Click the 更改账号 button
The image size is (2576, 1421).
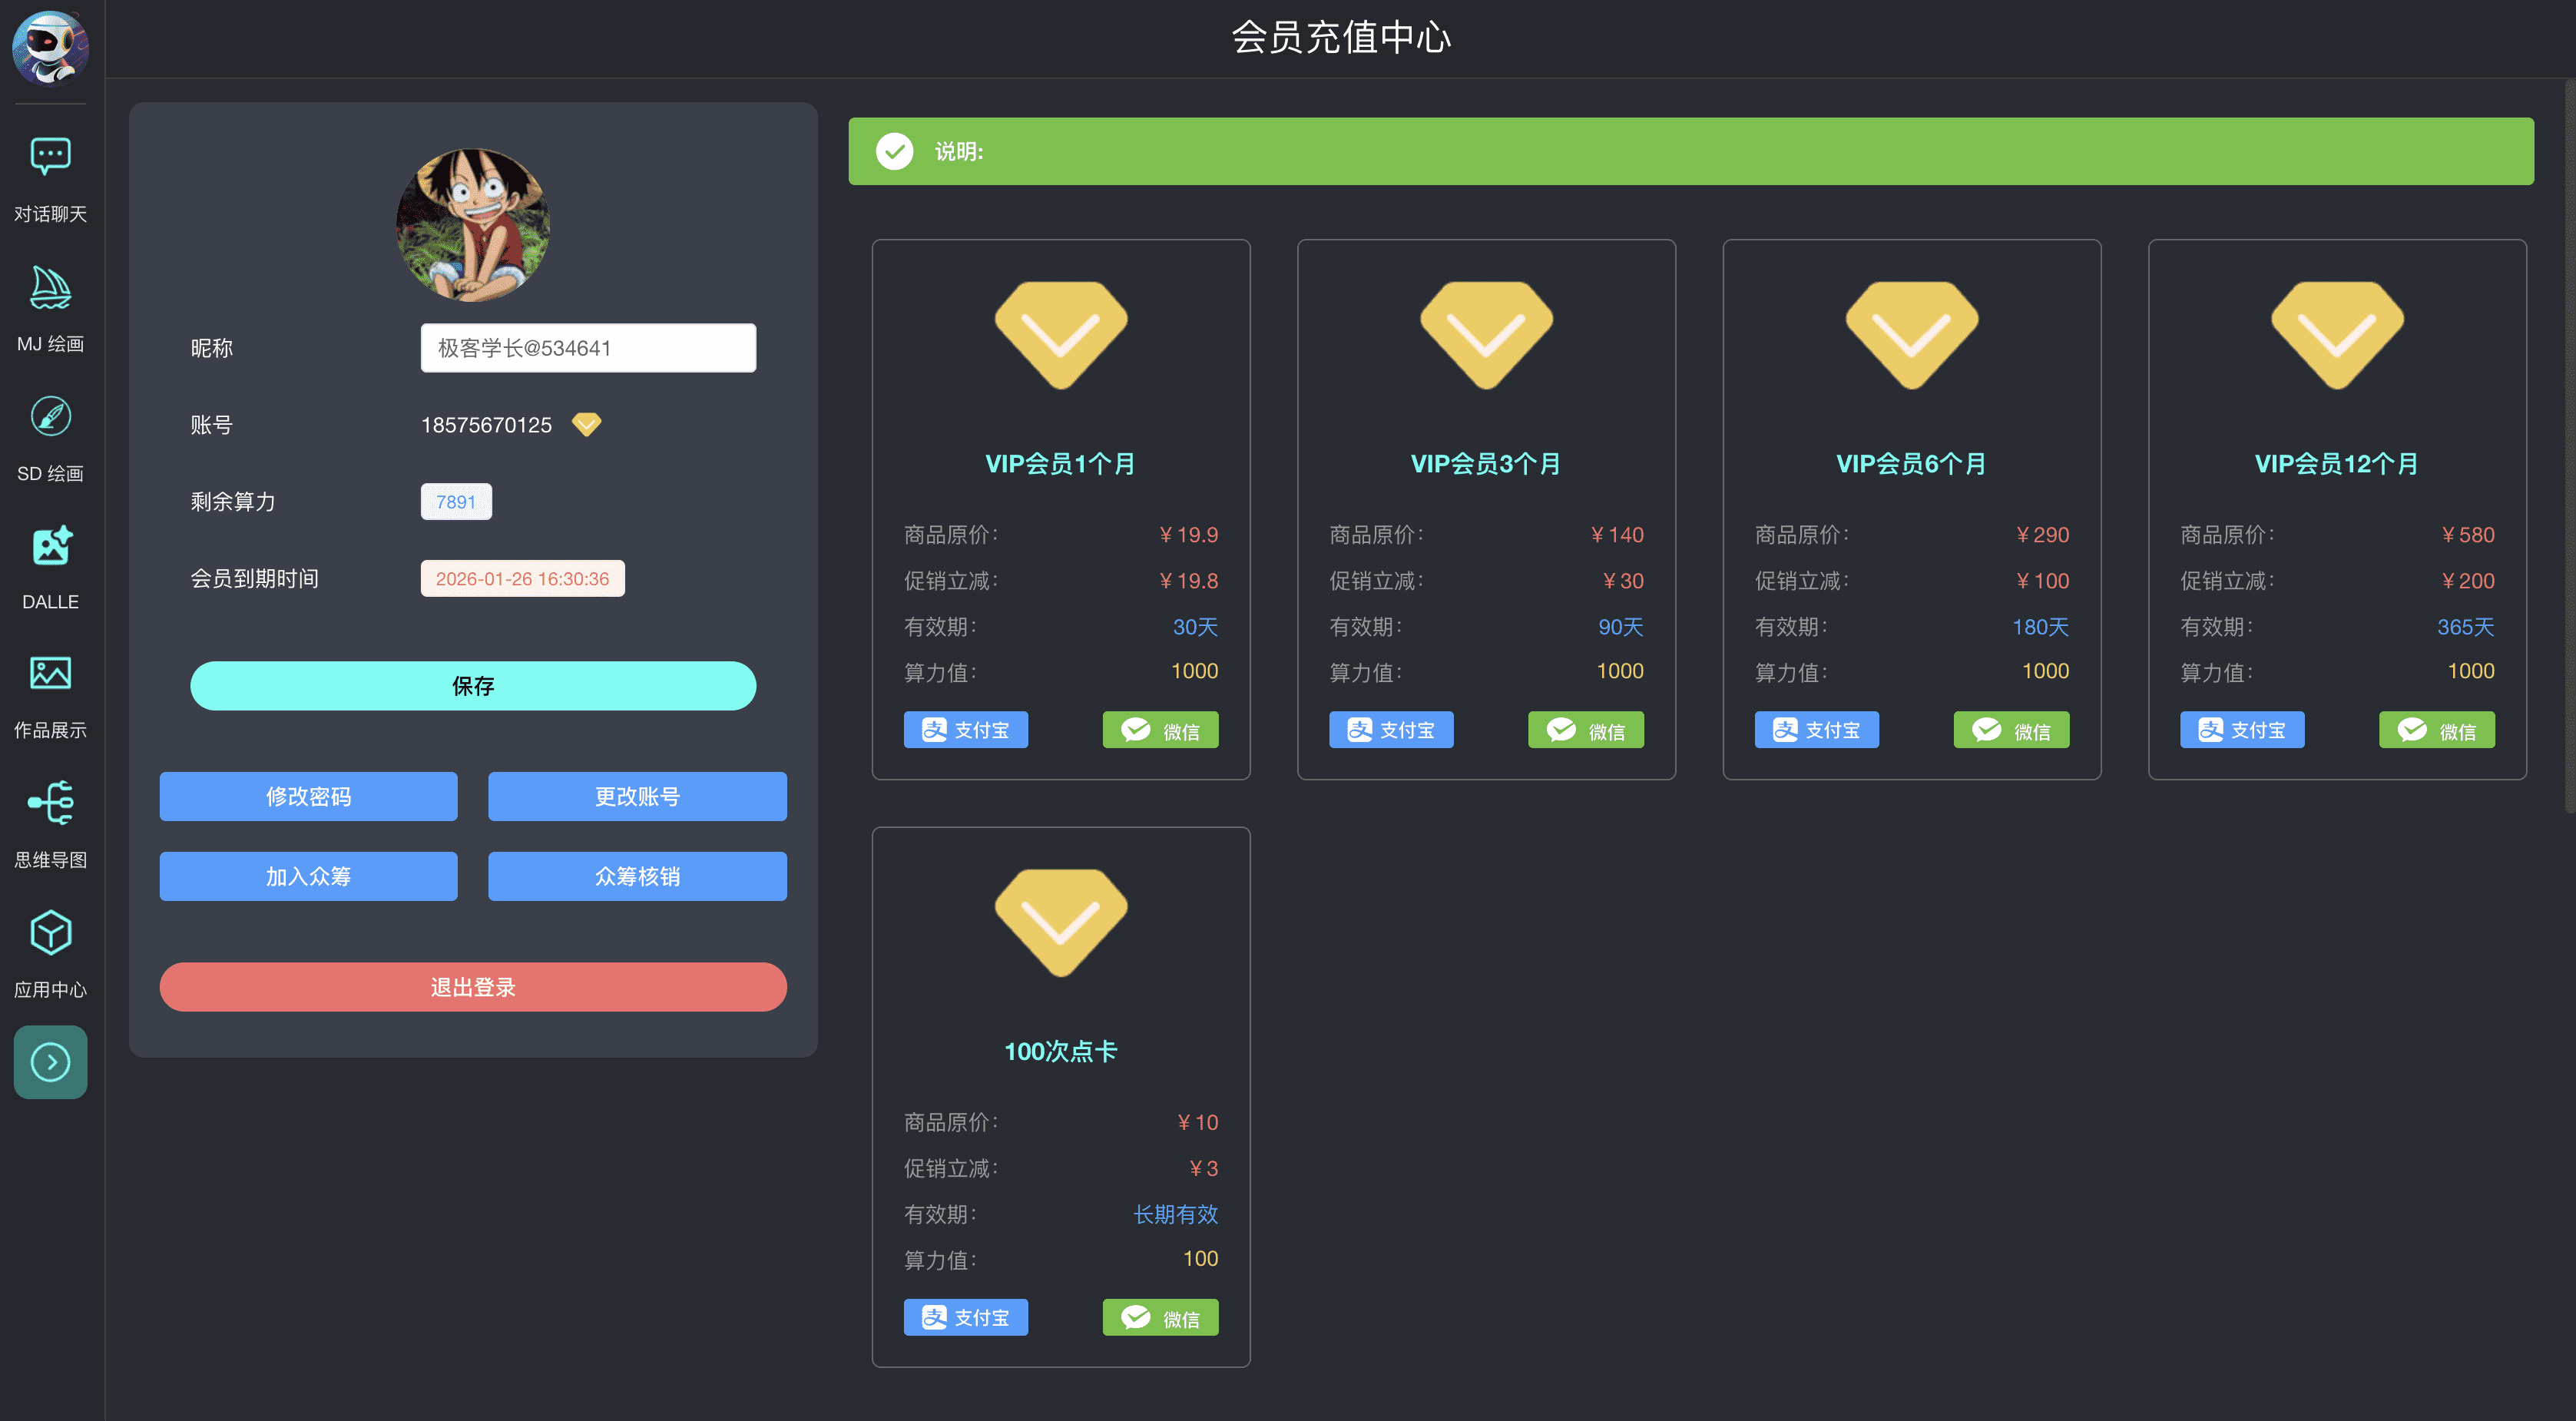coord(637,796)
